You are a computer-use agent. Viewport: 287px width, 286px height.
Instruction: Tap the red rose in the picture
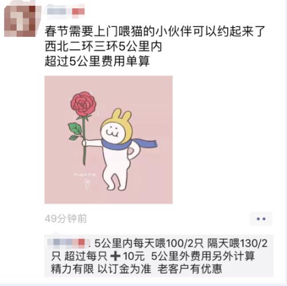click(x=83, y=104)
